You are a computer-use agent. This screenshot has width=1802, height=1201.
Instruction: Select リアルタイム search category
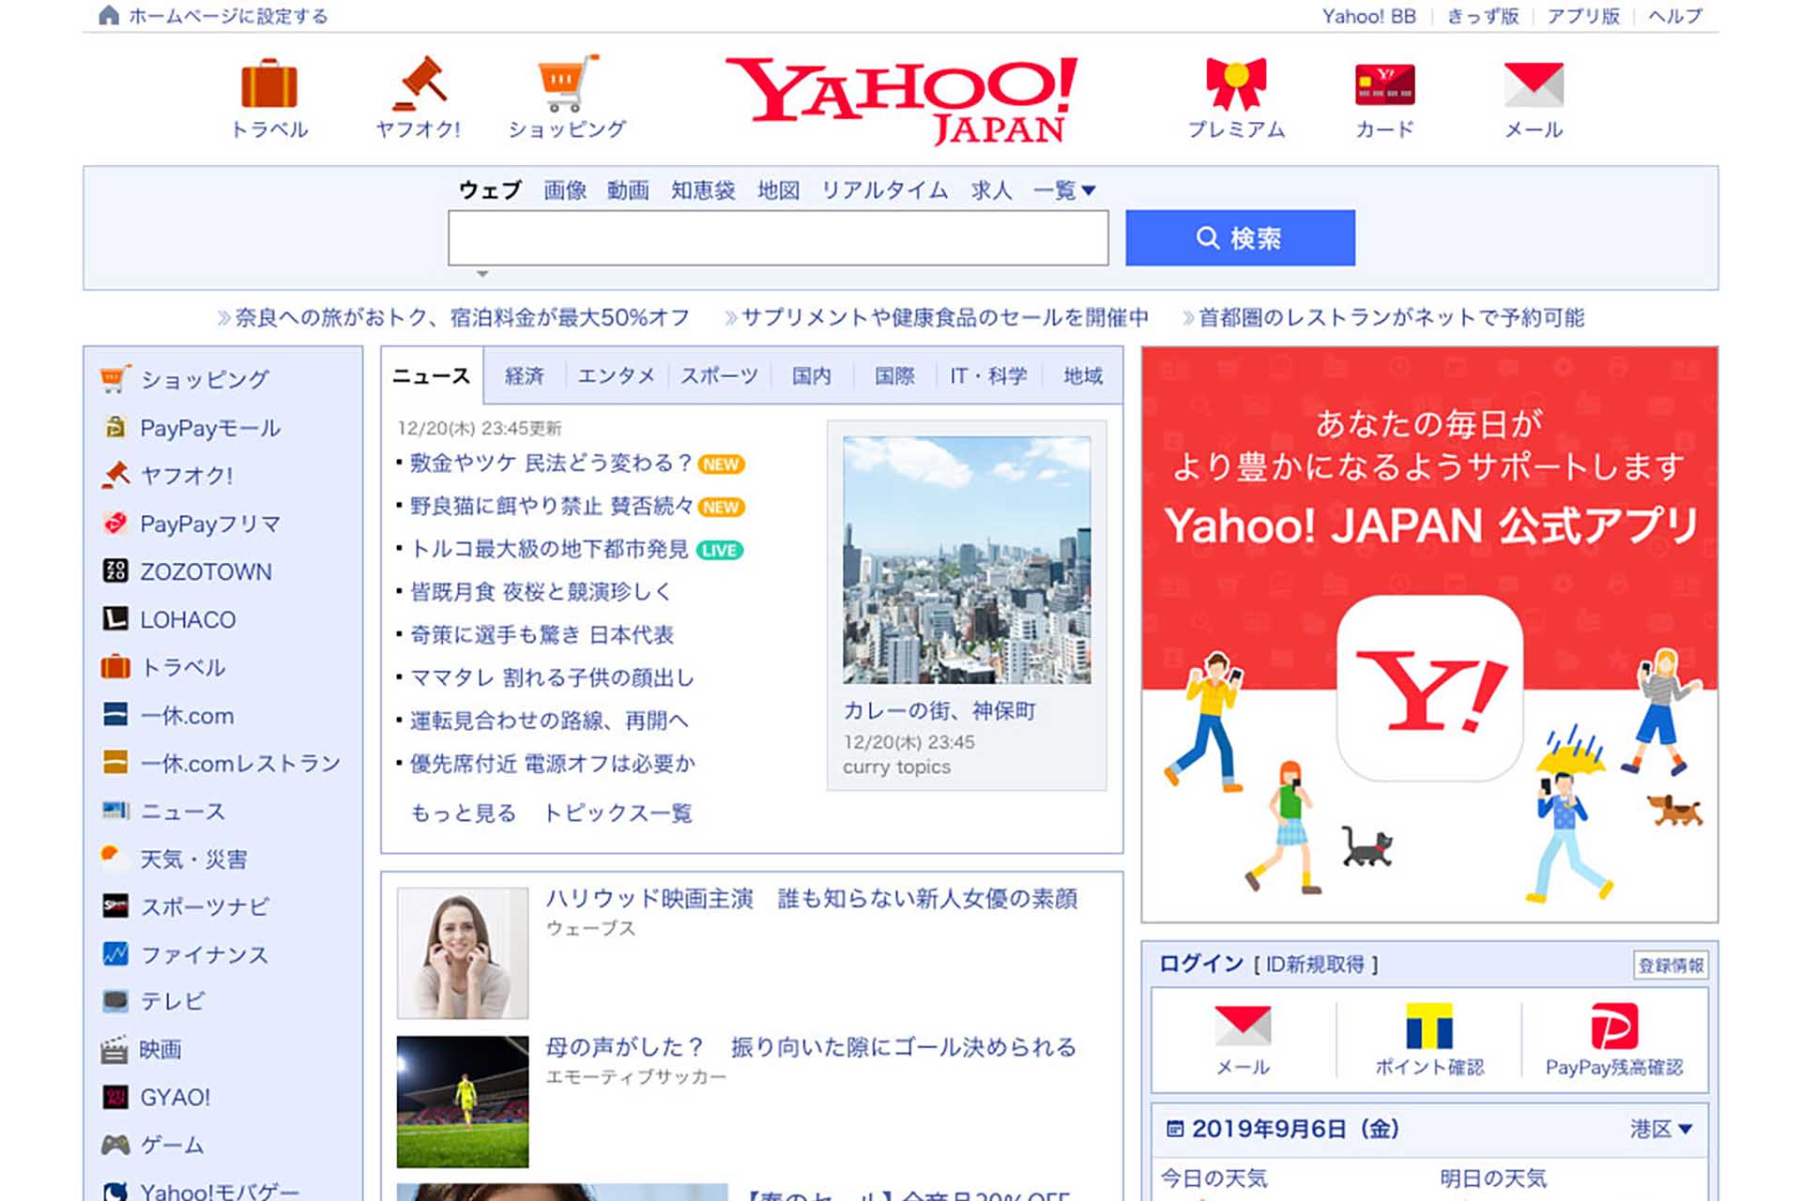(885, 190)
